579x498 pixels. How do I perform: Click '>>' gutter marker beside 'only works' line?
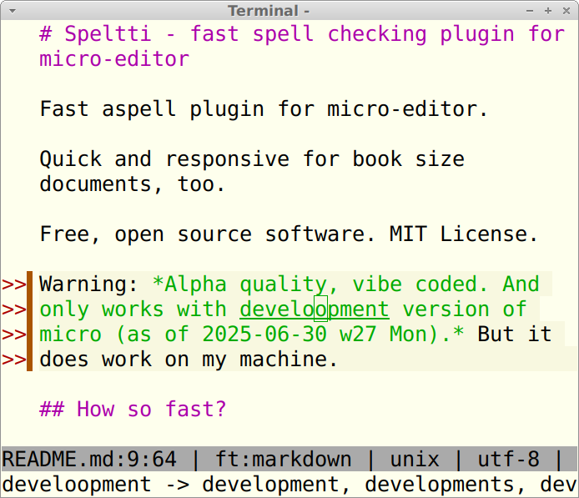point(13,309)
